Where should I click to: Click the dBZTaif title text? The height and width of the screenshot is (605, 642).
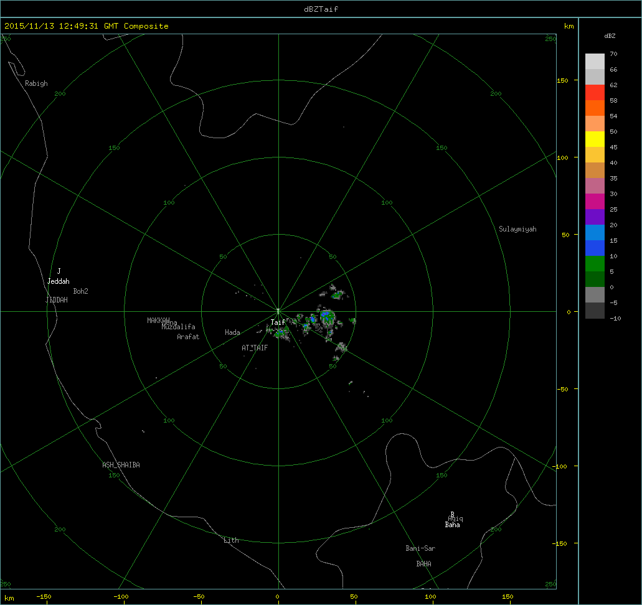(x=321, y=9)
